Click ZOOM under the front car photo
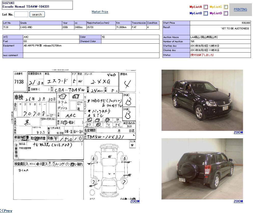Viewport: 255px width, 213px height. (238, 132)
